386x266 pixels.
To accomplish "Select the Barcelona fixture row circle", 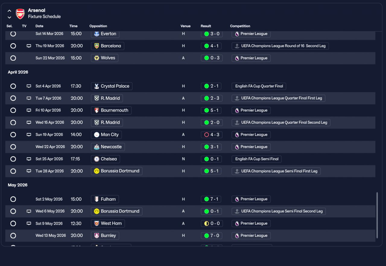I will point(13,46).
